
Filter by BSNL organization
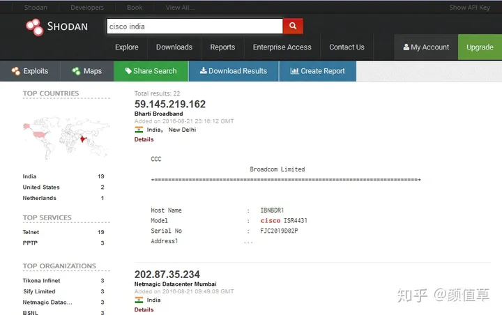point(31,312)
